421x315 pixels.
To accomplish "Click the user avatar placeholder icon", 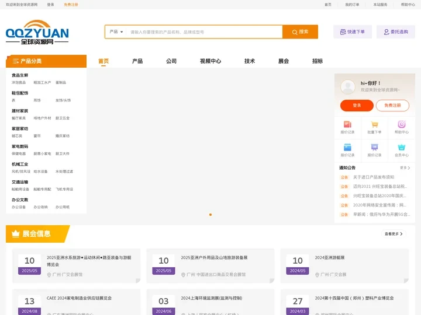I will coord(348,87).
